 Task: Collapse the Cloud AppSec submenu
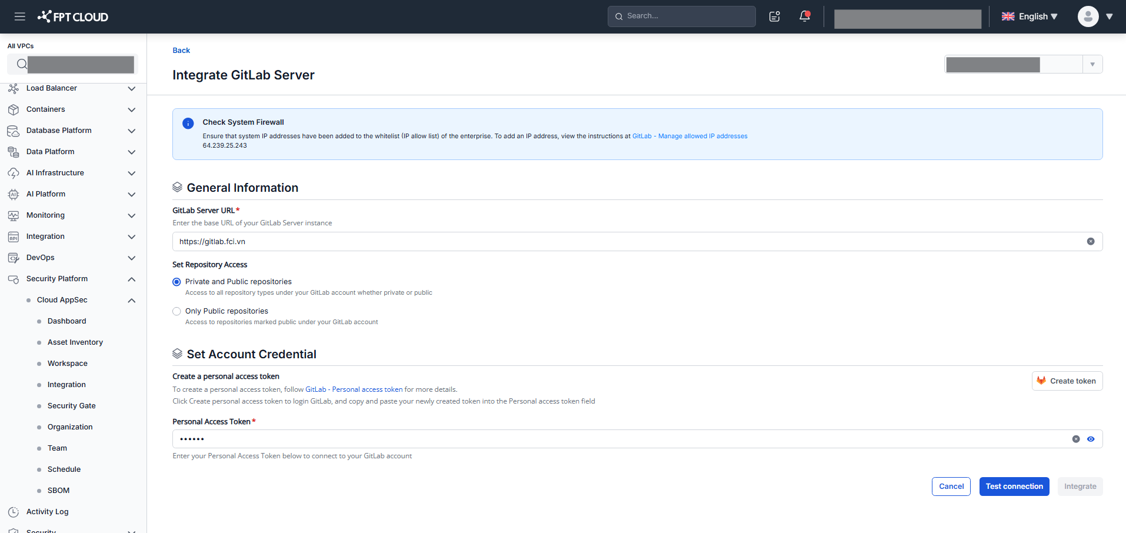(132, 300)
